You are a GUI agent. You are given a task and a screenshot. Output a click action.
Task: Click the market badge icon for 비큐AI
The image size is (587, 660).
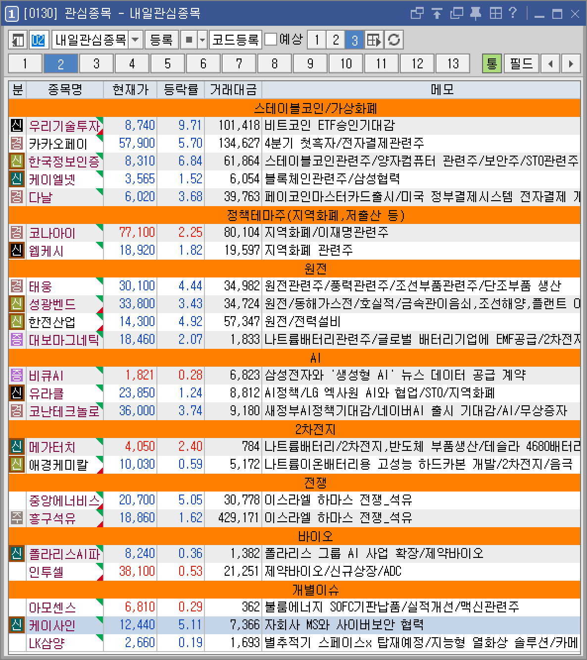(x=17, y=375)
